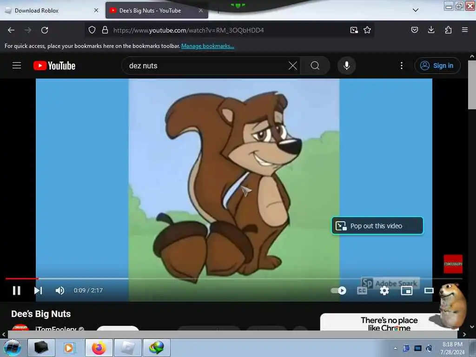The width and height of the screenshot is (476, 357).
Task: Toggle closed captions CC button
Action: (x=362, y=291)
